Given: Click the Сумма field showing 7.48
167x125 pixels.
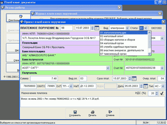Looking at the screenshot, I should coord(44,79).
